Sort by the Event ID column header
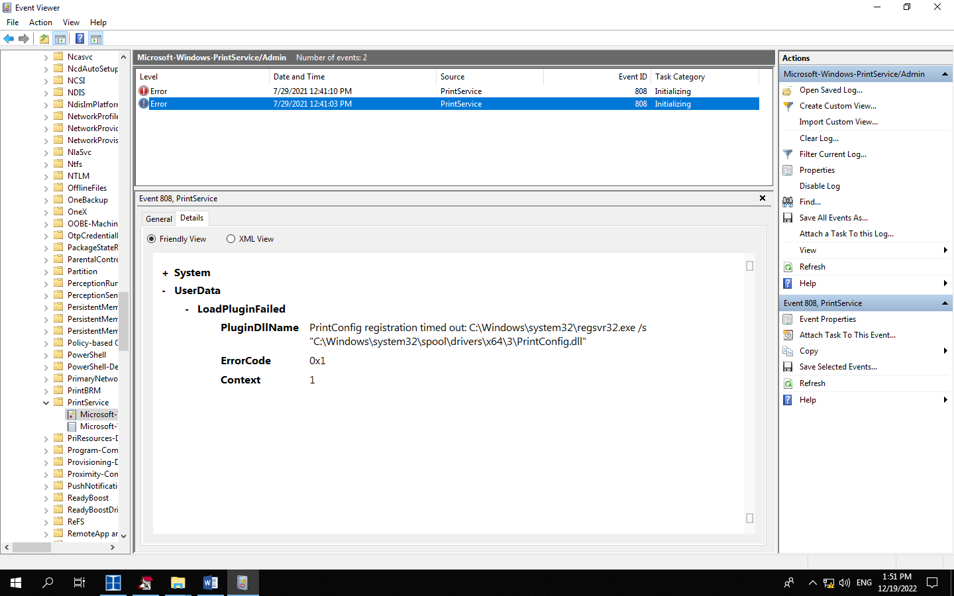The width and height of the screenshot is (954, 596). click(597, 77)
